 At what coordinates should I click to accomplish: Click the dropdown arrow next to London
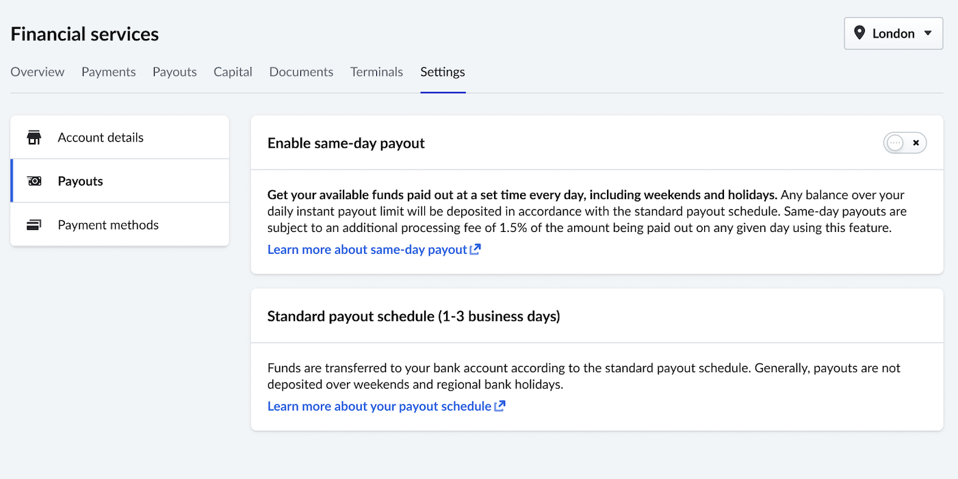(928, 34)
